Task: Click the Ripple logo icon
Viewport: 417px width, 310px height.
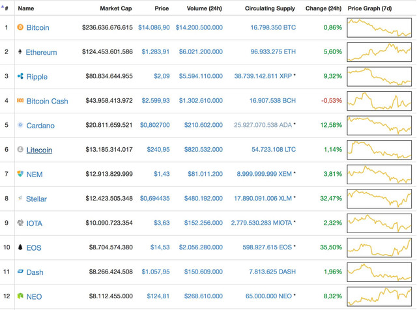Action: [20, 76]
